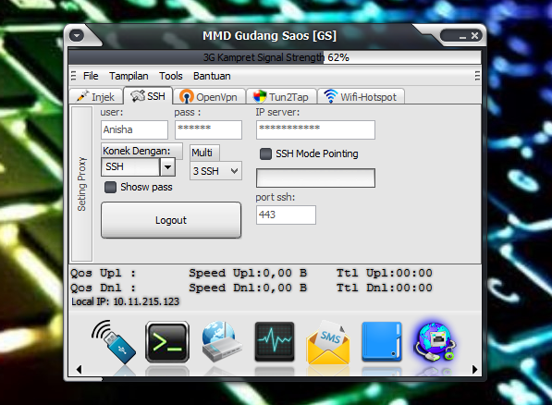Open the Bantuan menu
Screen dimensions: 552x405
tap(212, 76)
